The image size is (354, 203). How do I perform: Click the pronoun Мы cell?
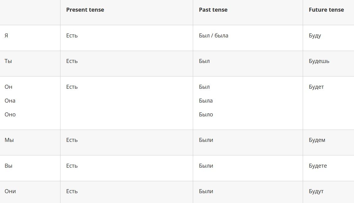[9, 140]
